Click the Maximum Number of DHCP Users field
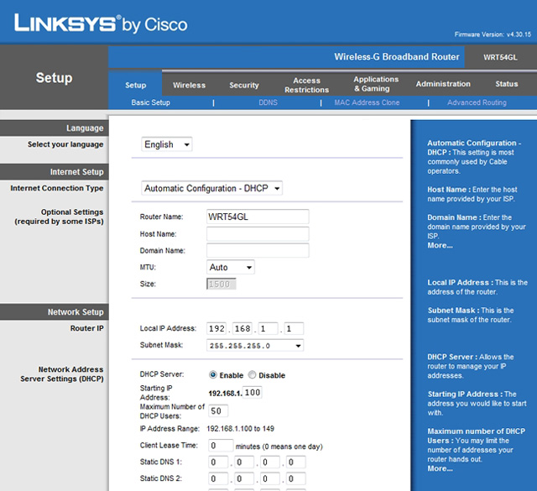 219,411
